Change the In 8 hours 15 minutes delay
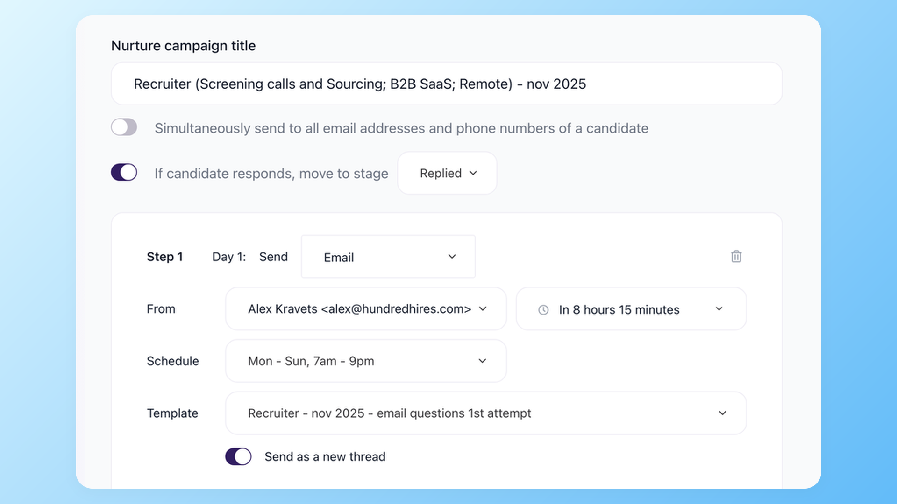 [631, 309]
